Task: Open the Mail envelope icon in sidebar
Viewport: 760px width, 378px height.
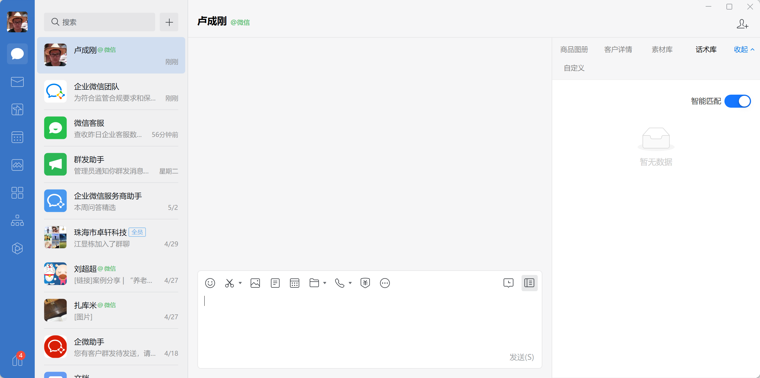Action: pos(17,82)
